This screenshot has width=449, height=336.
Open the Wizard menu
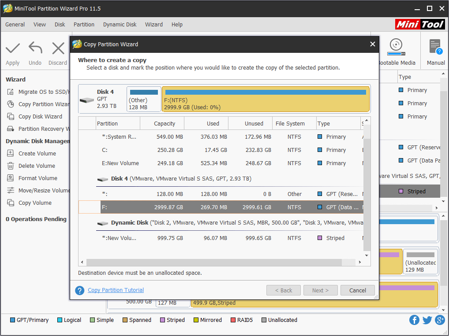[154, 25]
